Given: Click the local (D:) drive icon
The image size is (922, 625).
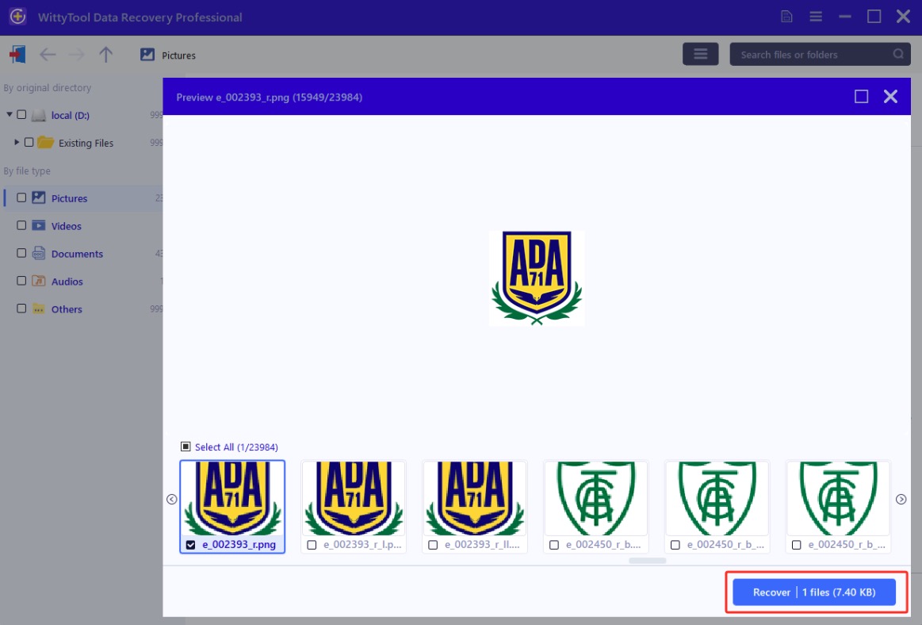Looking at the screenshot, I should click(x=39, y=115).
